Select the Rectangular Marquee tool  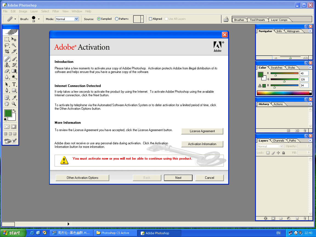7,39
